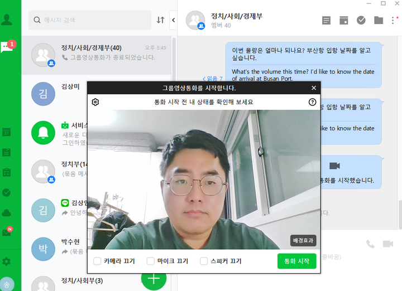Focus the 메시지 검색 search field
Screen dimensions: 402x291
(90, 20)
